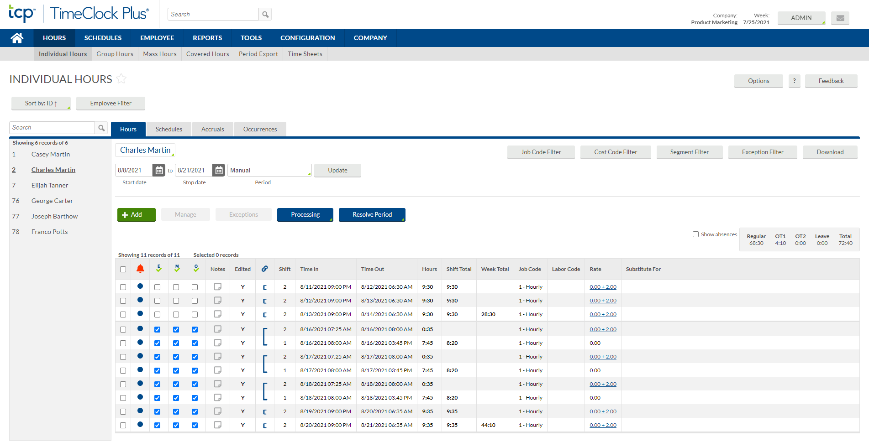Click the Update button

[338, 171]
